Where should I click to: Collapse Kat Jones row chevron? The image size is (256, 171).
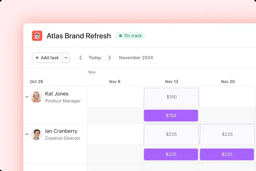27,97
